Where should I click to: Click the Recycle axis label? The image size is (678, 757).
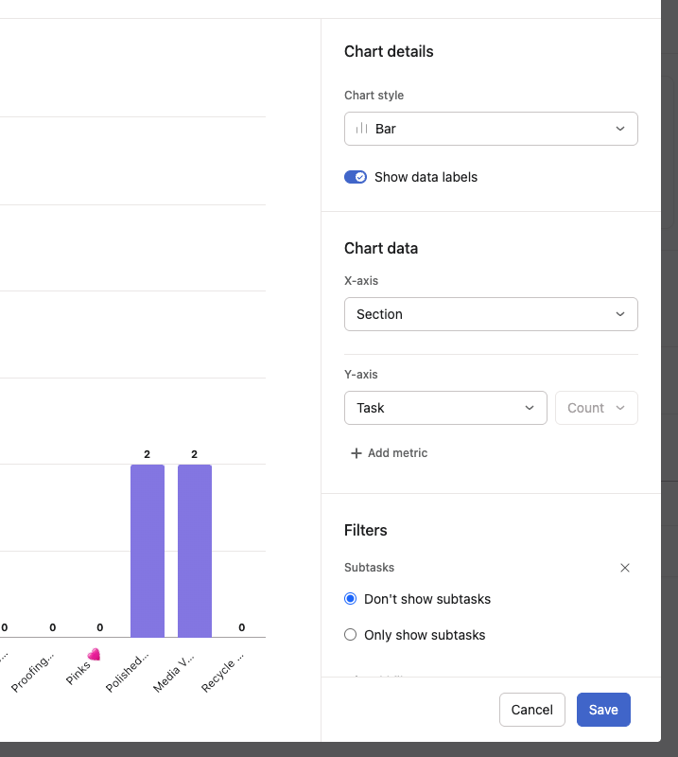click(x=223, y=670)
